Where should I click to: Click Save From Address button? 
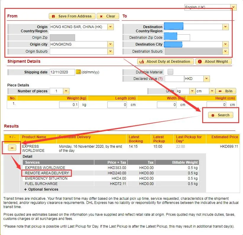[72, 16]
